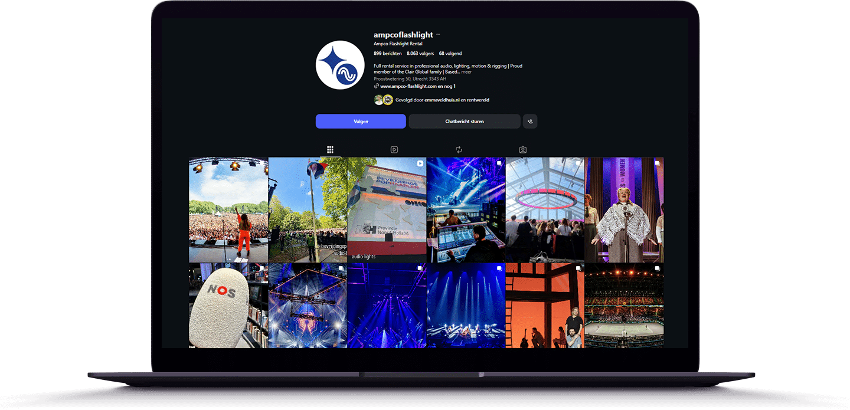The image size is (850, 410).
Task: Open the flagpole and trees post
Action: pyautogui.click(x=308, y=209)
